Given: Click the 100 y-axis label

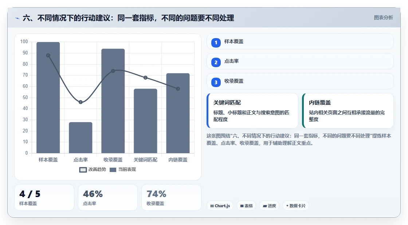Looking at the screenshot, I should click(x=24, y=42).
